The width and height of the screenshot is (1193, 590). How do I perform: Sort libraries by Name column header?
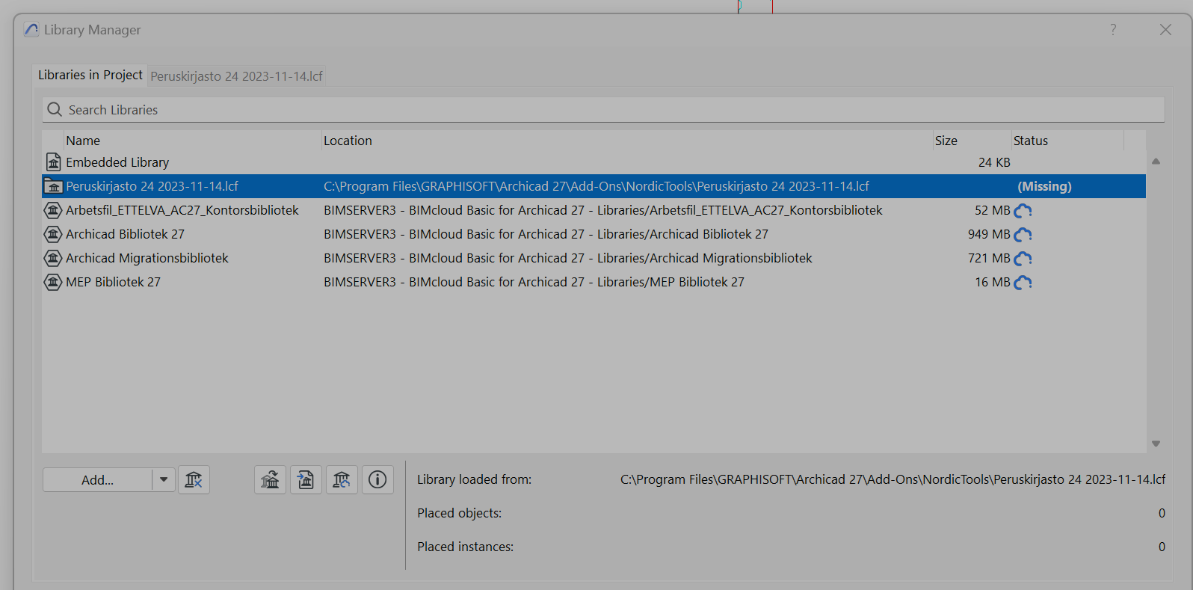(83, 141)
